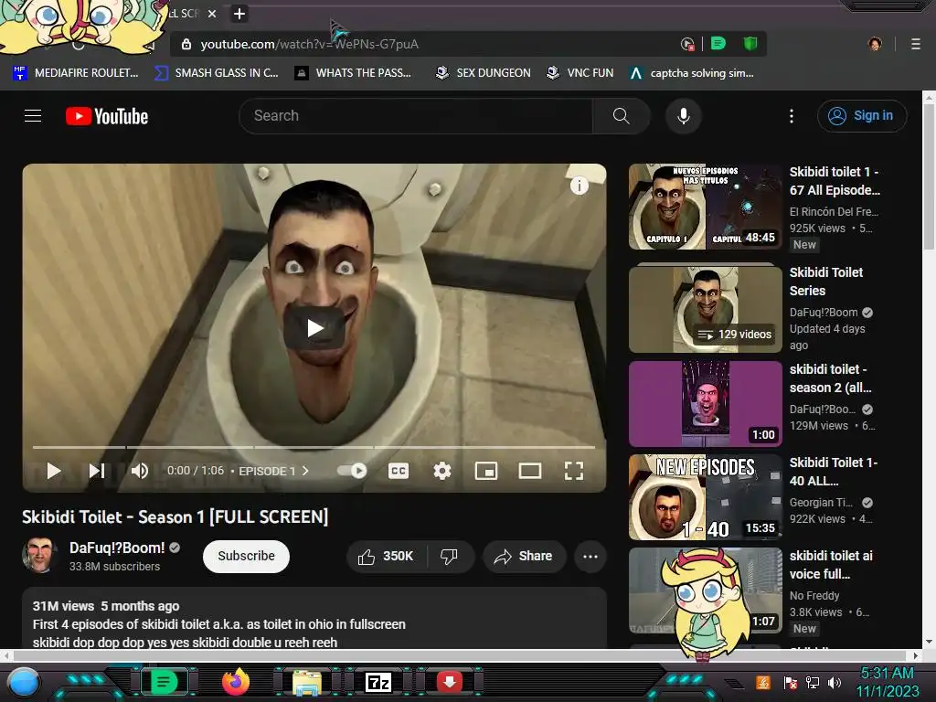Image resolution: width=936 pixels, height=702 pixels.
Task: Open the browser application menu
Action: [915, 44]
